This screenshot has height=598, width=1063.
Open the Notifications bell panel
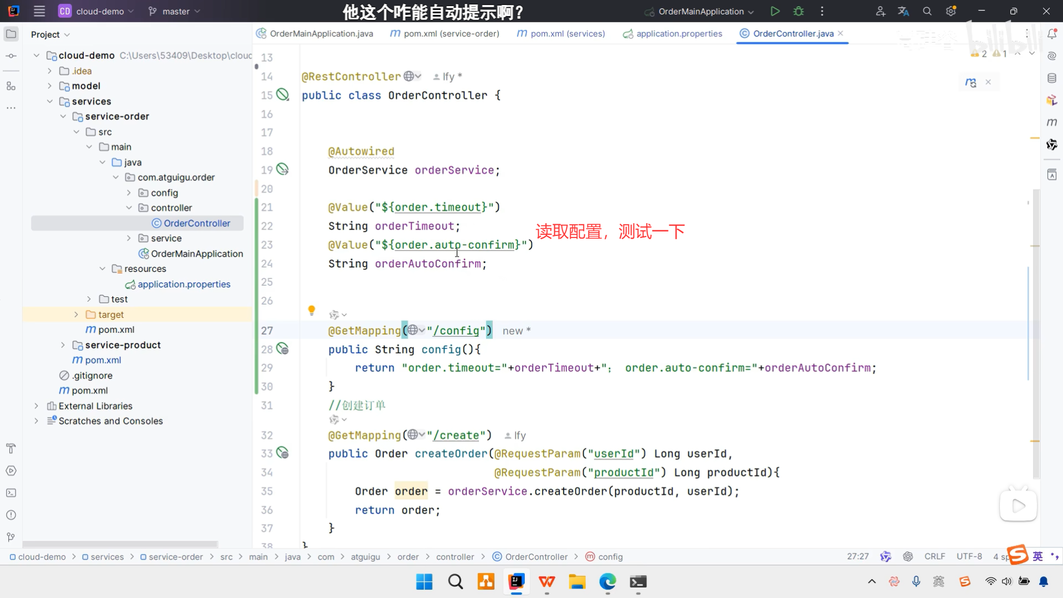(x=1052, y=34)
